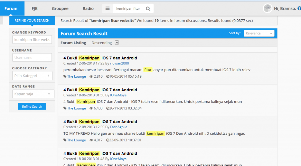Click the tag icon in the 18-06-2013 01:50 result
The width and height of the screenshot is (301, 166).
[65, 108]
